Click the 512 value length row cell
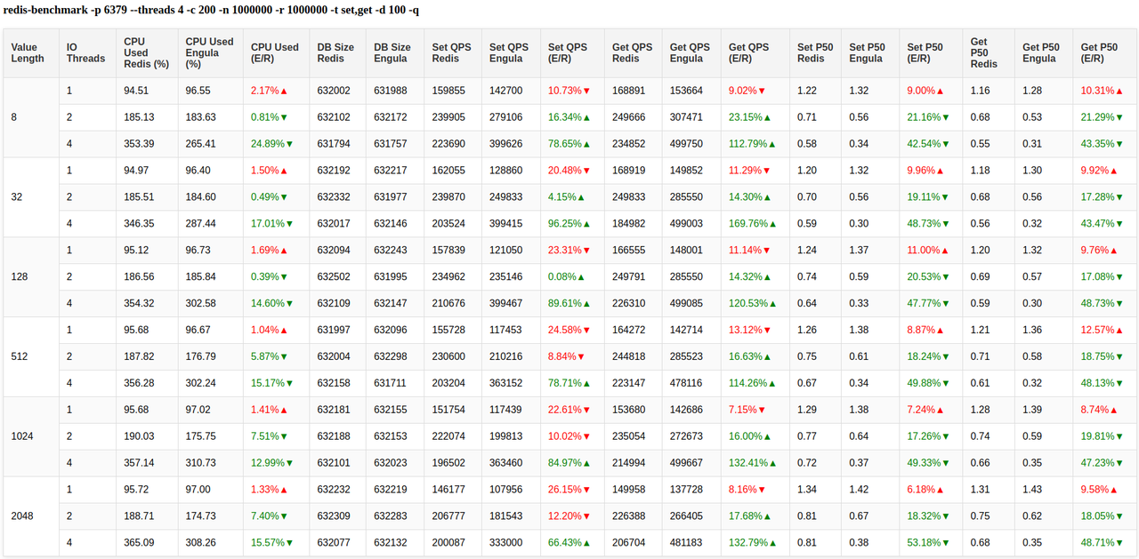 tap(20, 356)
